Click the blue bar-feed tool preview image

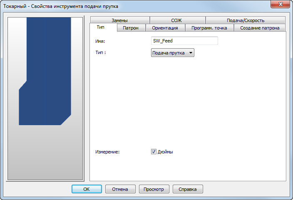pyautogui.click(x=45, y=72)
